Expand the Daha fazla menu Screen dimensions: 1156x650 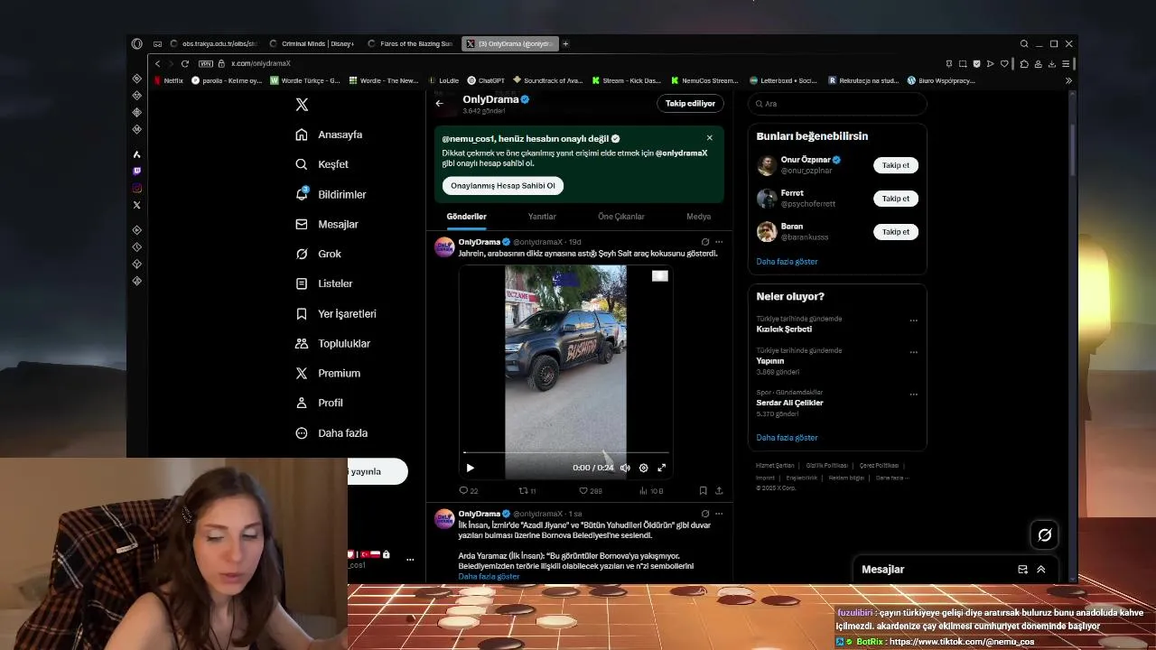coord(331,432)
